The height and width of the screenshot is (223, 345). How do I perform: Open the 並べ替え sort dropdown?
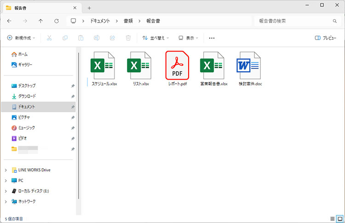(x=156, y=38)
